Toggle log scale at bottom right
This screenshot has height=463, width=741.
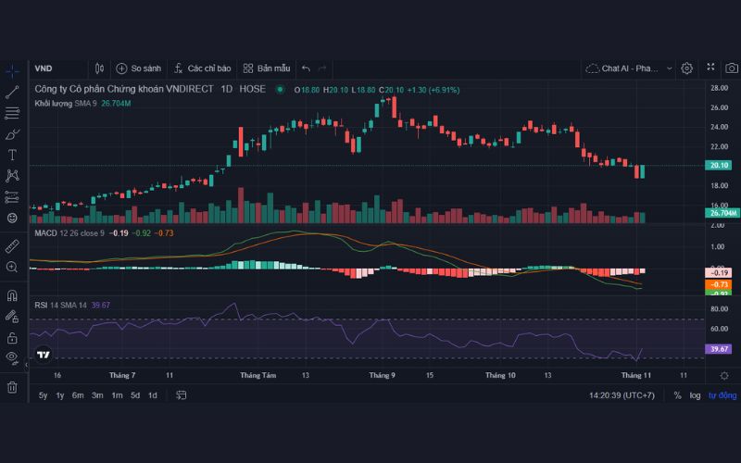(x=694, y=395)
